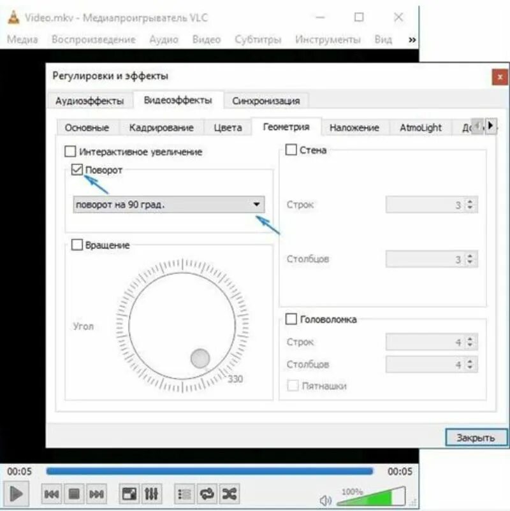Open the Инструменты menu
Image resolution: width=510 pixels, height=511 pixels.
[x=328, y=40]
